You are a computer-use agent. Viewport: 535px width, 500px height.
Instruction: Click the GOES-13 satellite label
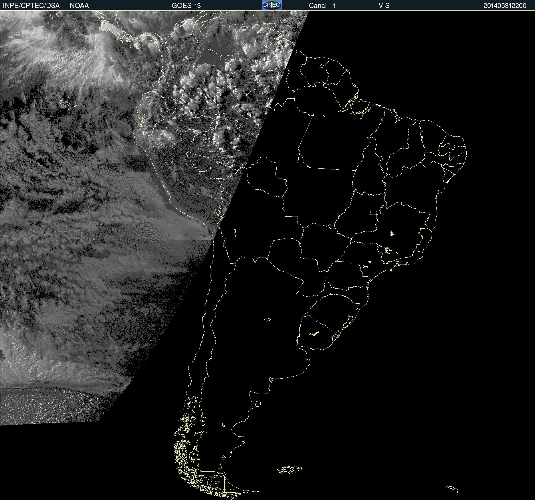[x=186, y=6]
